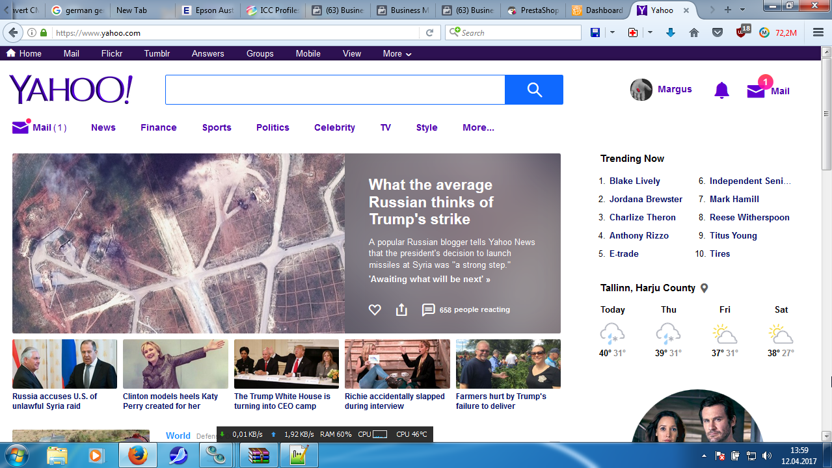
Task: Open Flickr in purple top bar
Action: (x=112, y=53)
